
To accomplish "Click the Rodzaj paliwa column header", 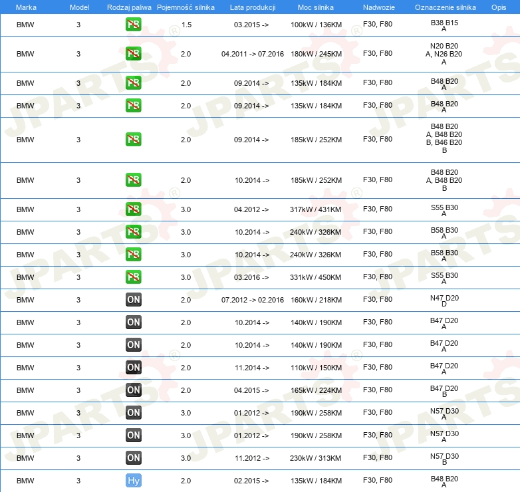I will [x=129, y=7].
